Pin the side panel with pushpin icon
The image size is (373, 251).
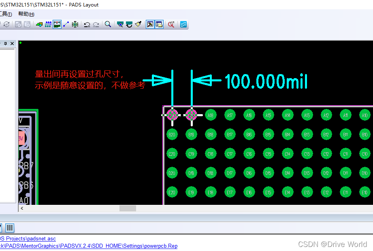tap(6, 43)
